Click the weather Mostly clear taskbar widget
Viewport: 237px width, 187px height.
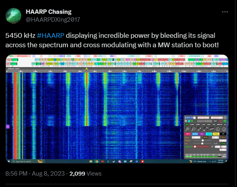[198, 161]
